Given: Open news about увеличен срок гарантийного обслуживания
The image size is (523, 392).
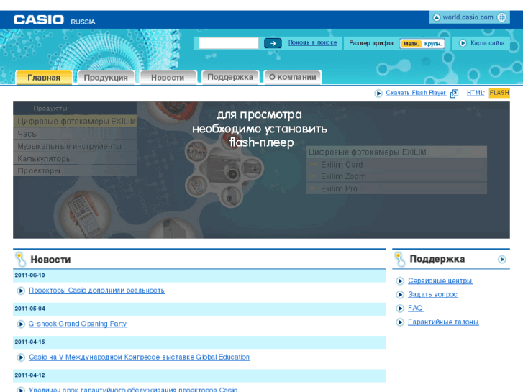Looking at the screenshot, I should 133,389.
